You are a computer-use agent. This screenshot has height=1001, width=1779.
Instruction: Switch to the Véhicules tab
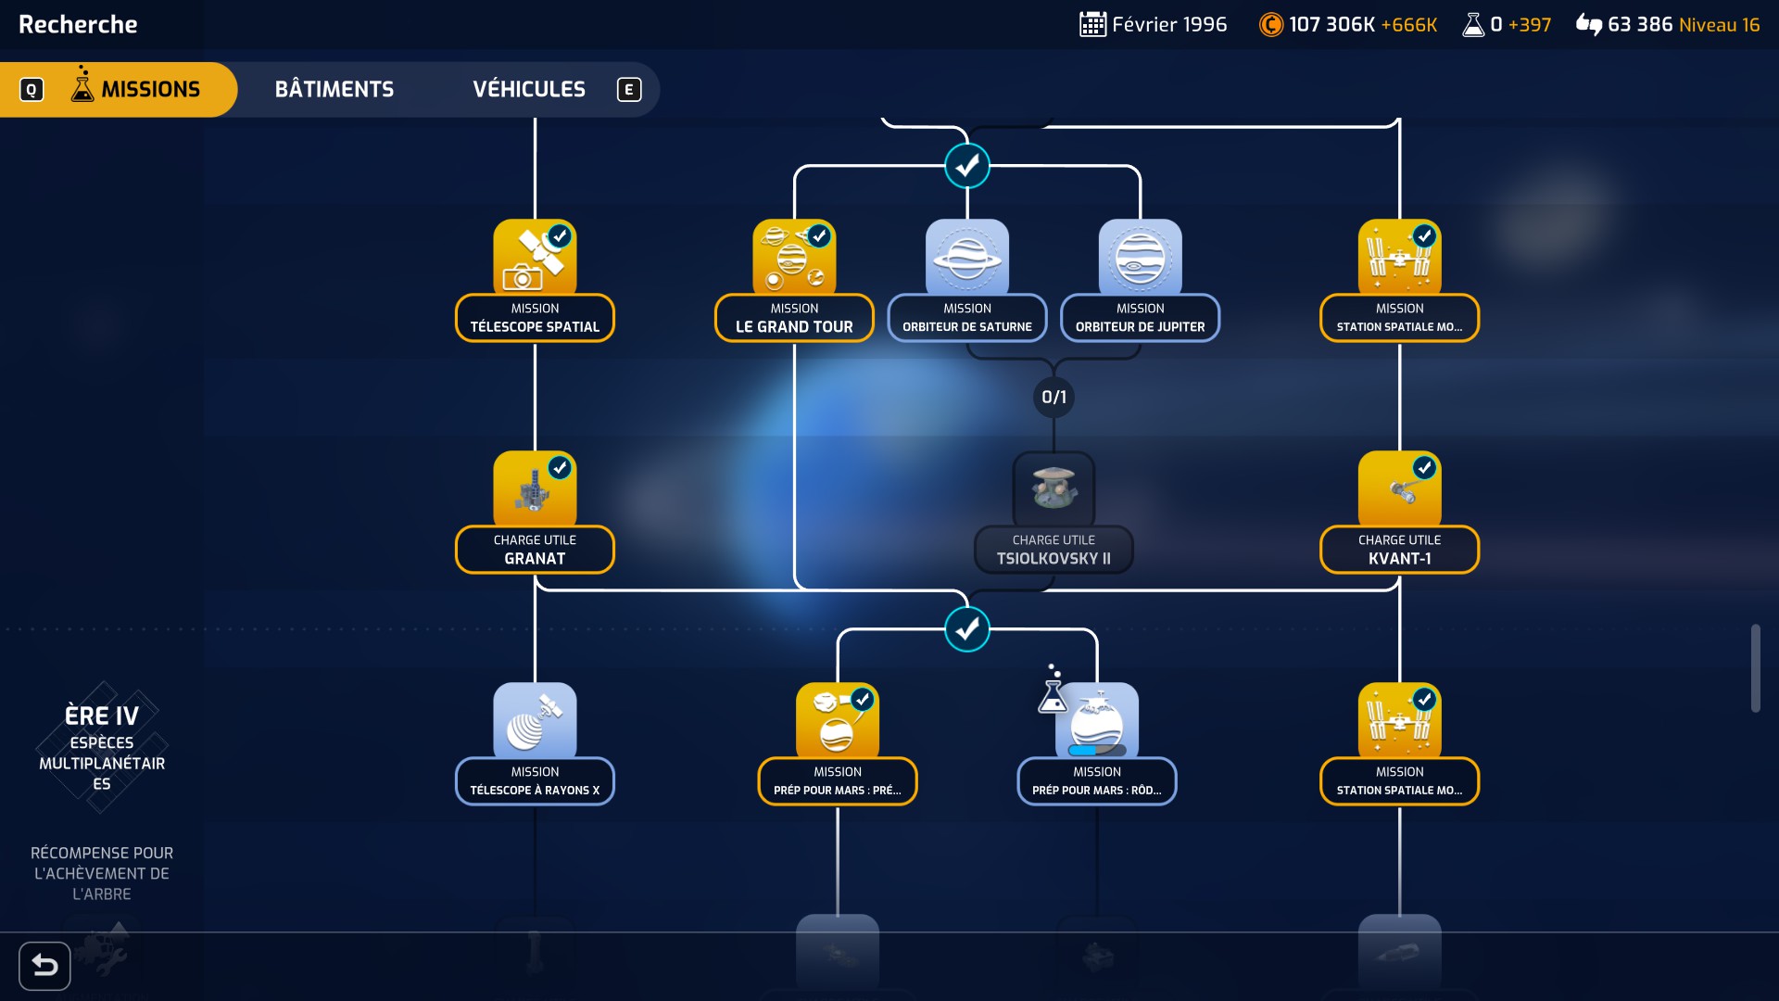tap(529, 90)
